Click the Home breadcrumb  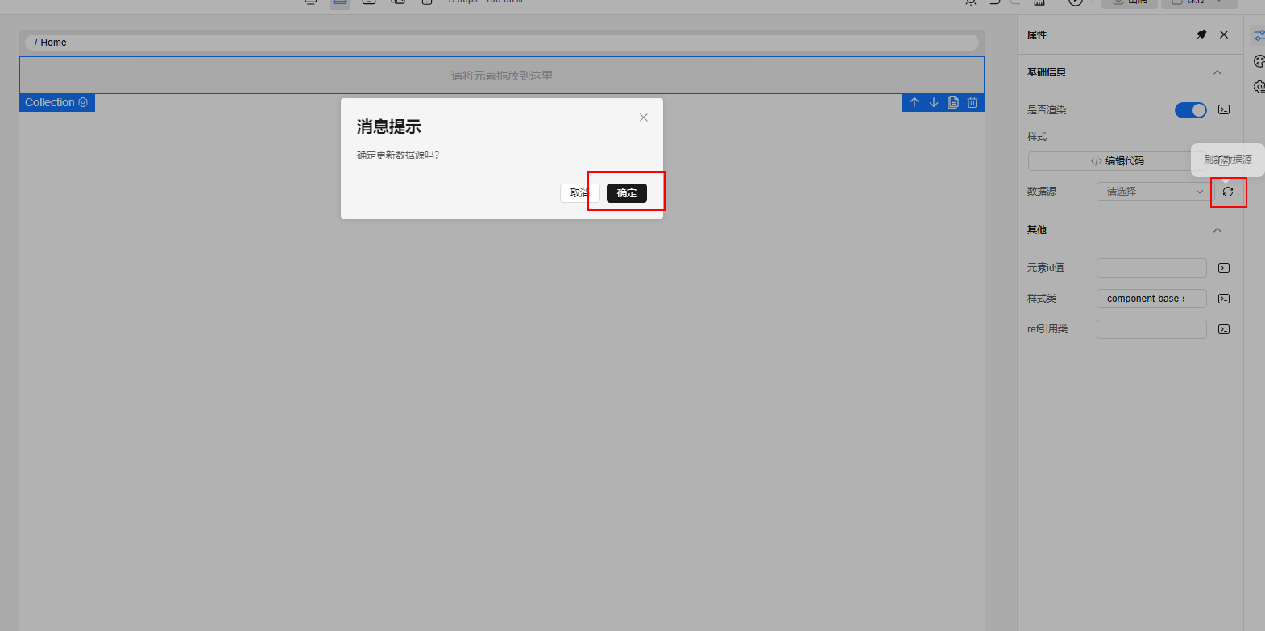pyautogui.click(x=53, y=43)
